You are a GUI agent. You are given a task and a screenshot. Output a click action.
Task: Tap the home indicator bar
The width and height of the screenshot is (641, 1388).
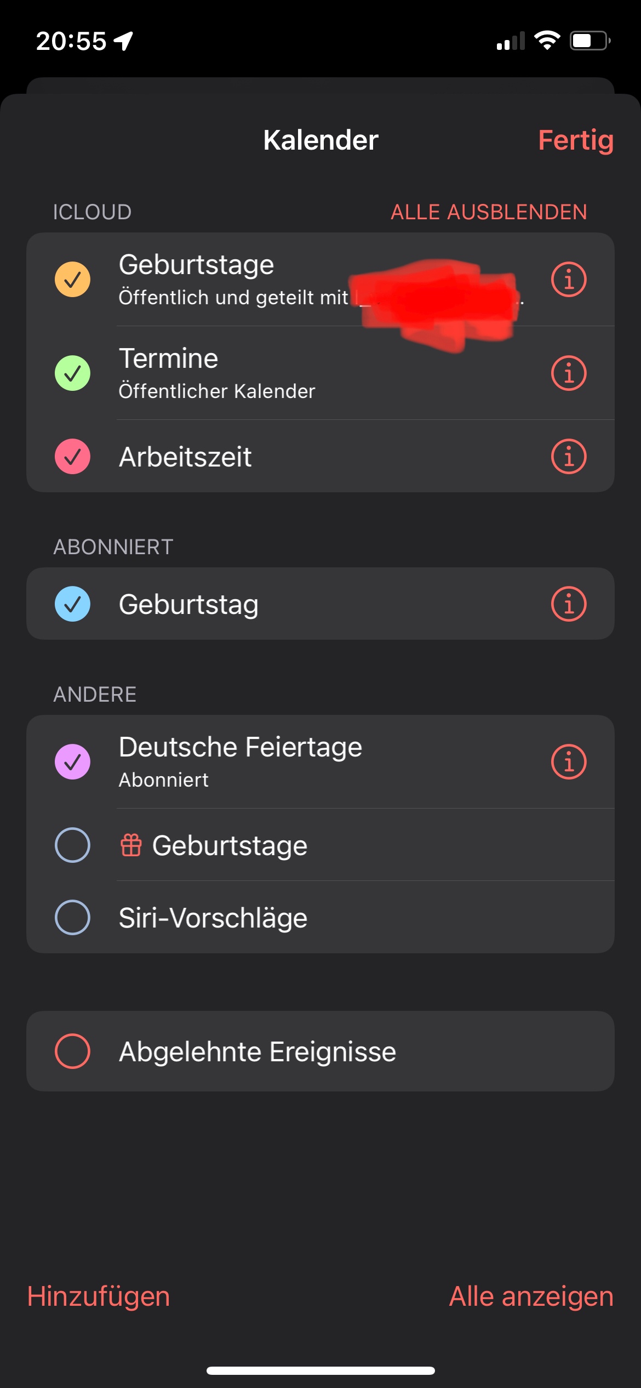click(321, 1370)
